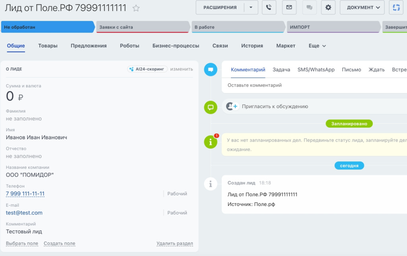407x256 pixels.
Task: Click the AI24-скоринг button
Action: (147, 69)
